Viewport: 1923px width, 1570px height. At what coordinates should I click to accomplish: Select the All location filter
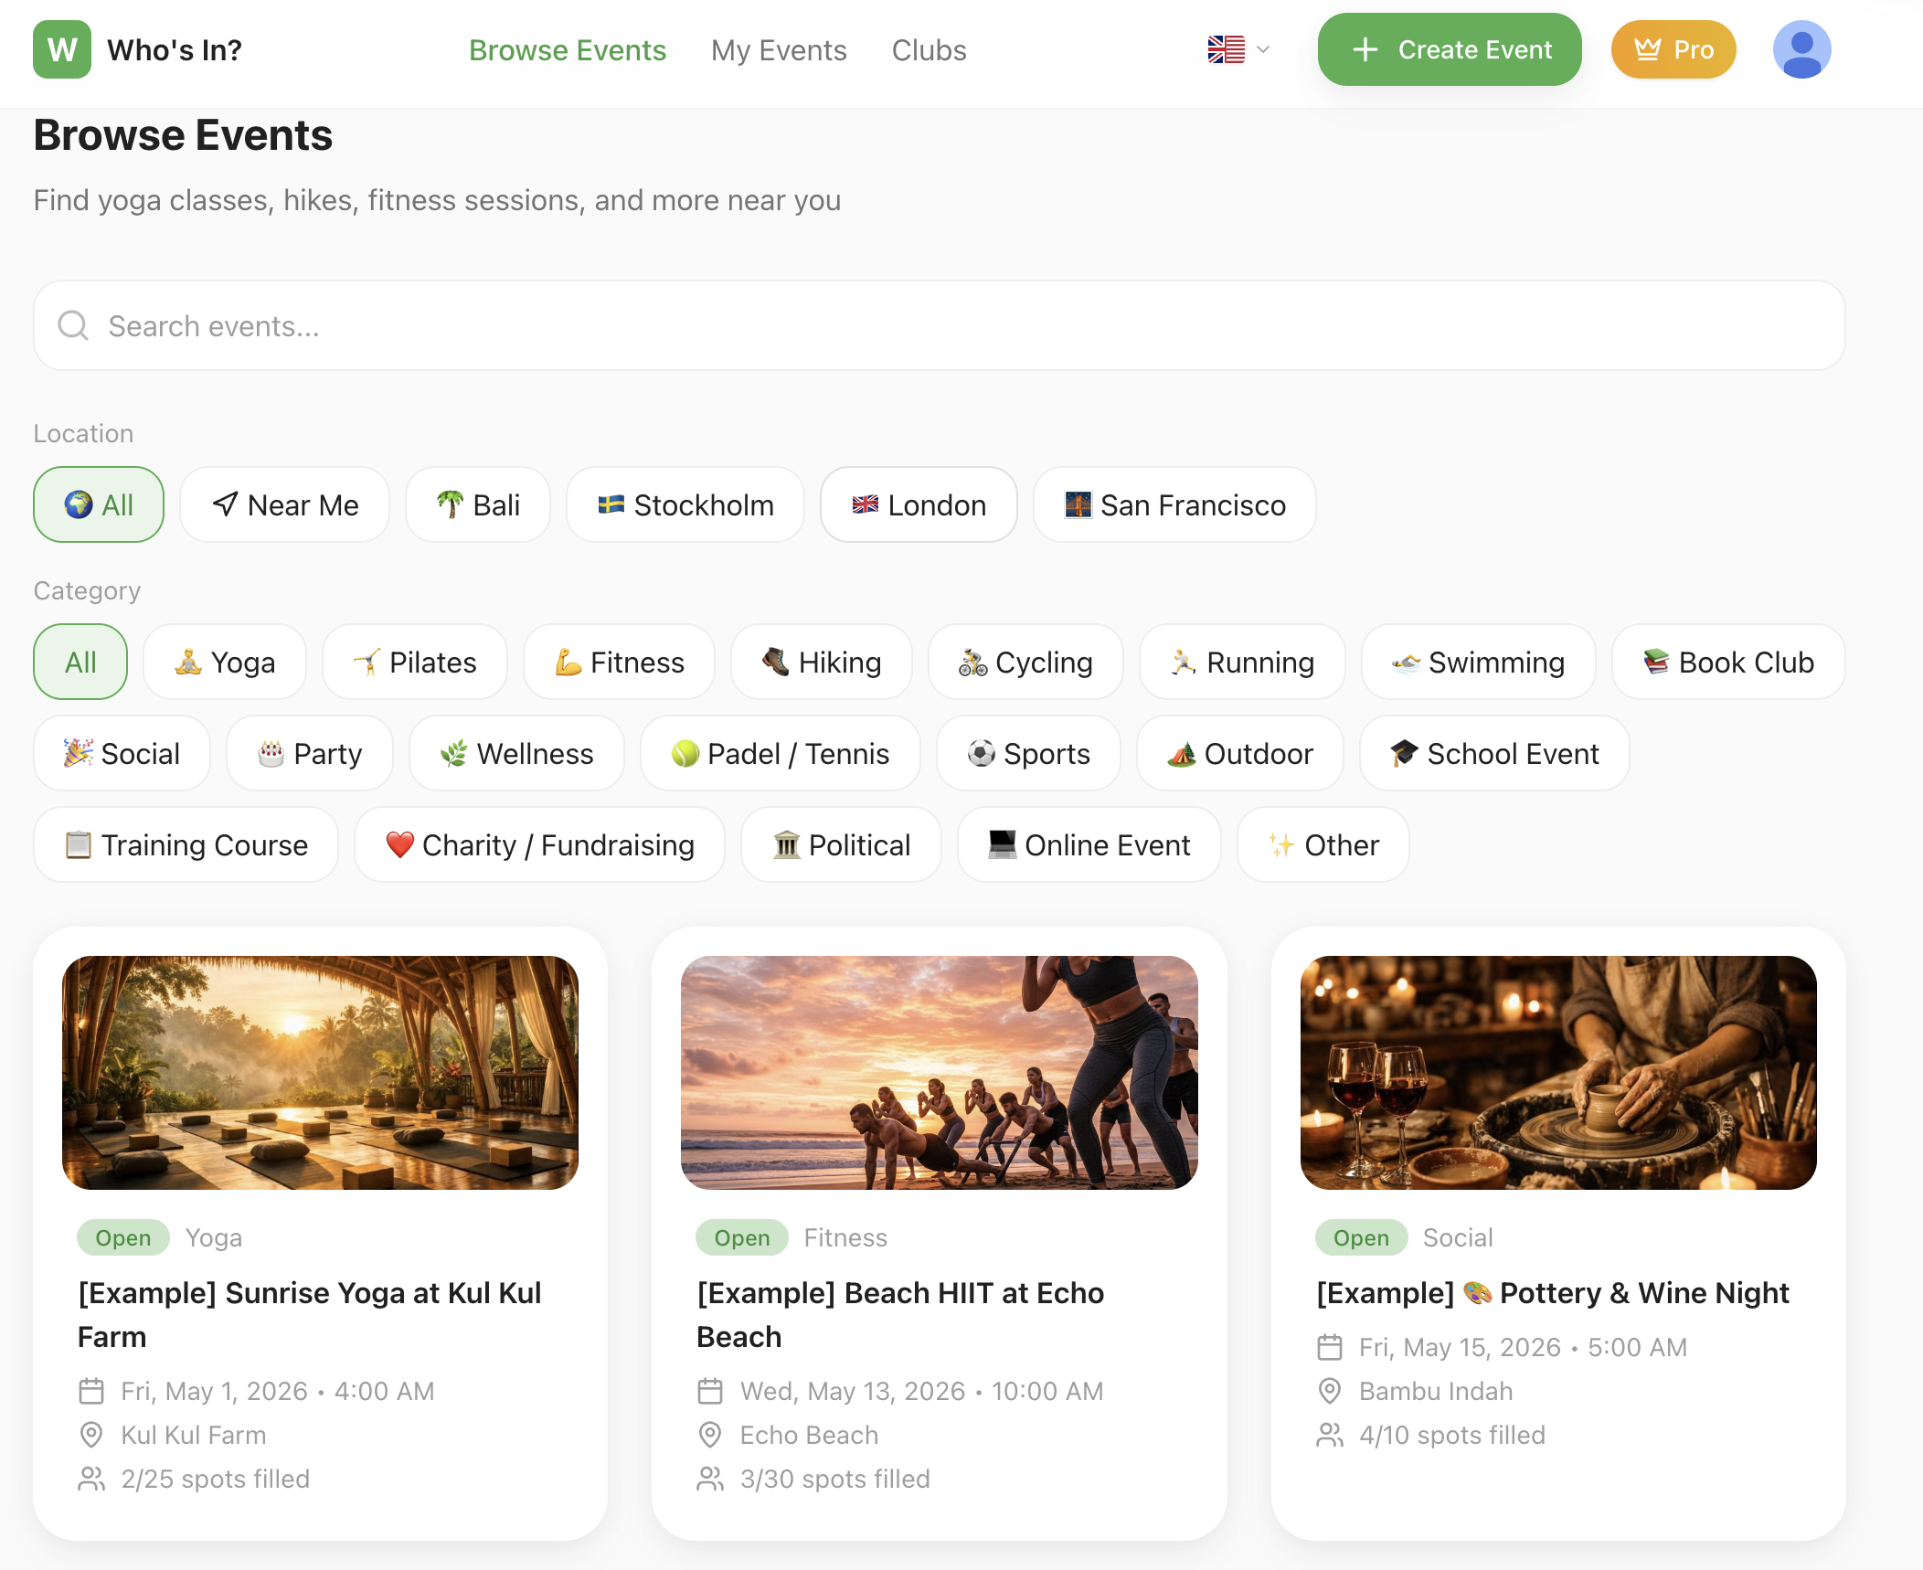click(99, 504)
